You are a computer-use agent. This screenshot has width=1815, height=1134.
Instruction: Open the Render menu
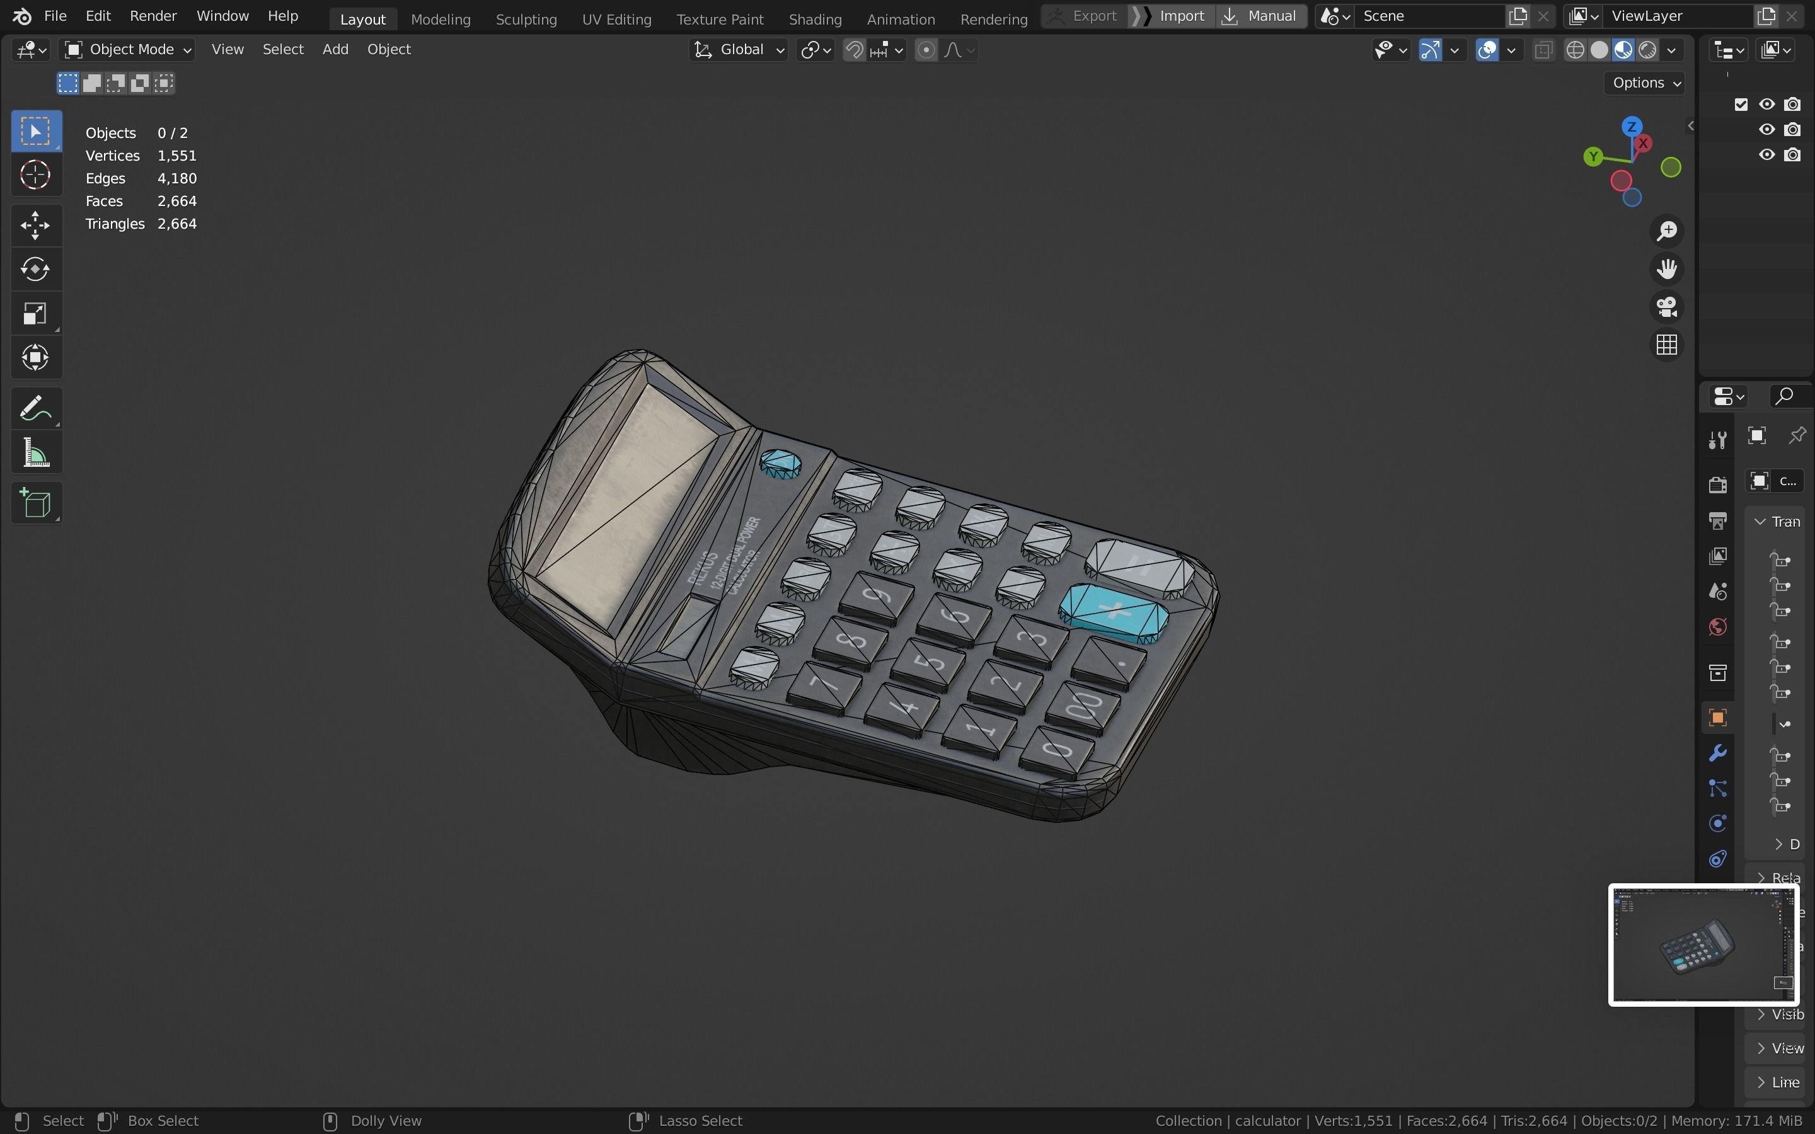click(153, 16)
